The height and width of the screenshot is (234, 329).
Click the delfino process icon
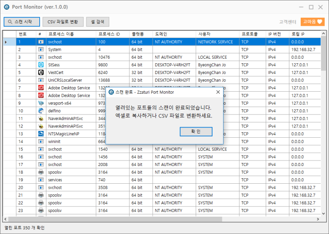(41, 111)
